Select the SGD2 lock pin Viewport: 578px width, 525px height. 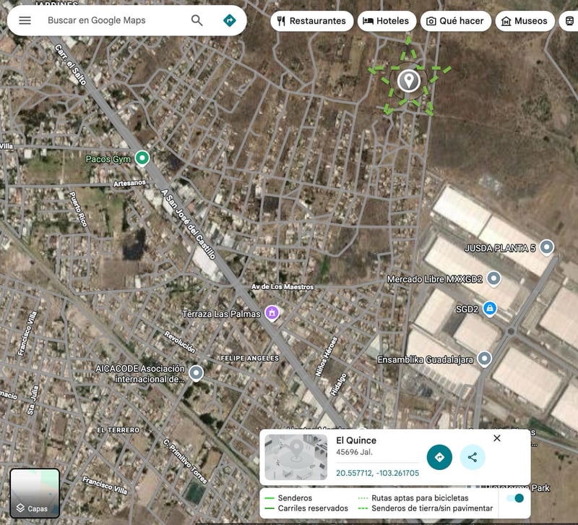tap(490, 309)
